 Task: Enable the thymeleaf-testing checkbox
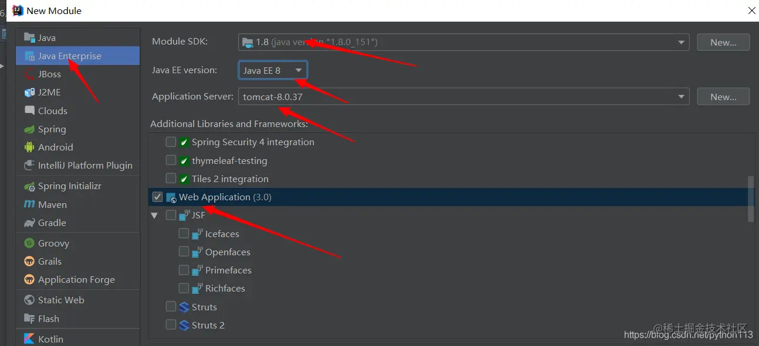171,160
